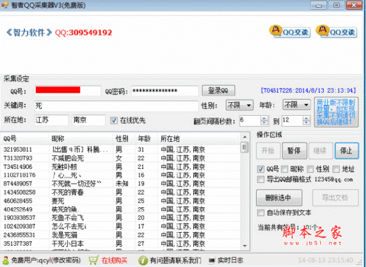Image resolution: width=366 pixels, height=267 pixels.
Task: Open the first QQ交谈 chat button
Action: tap(290, 31)
